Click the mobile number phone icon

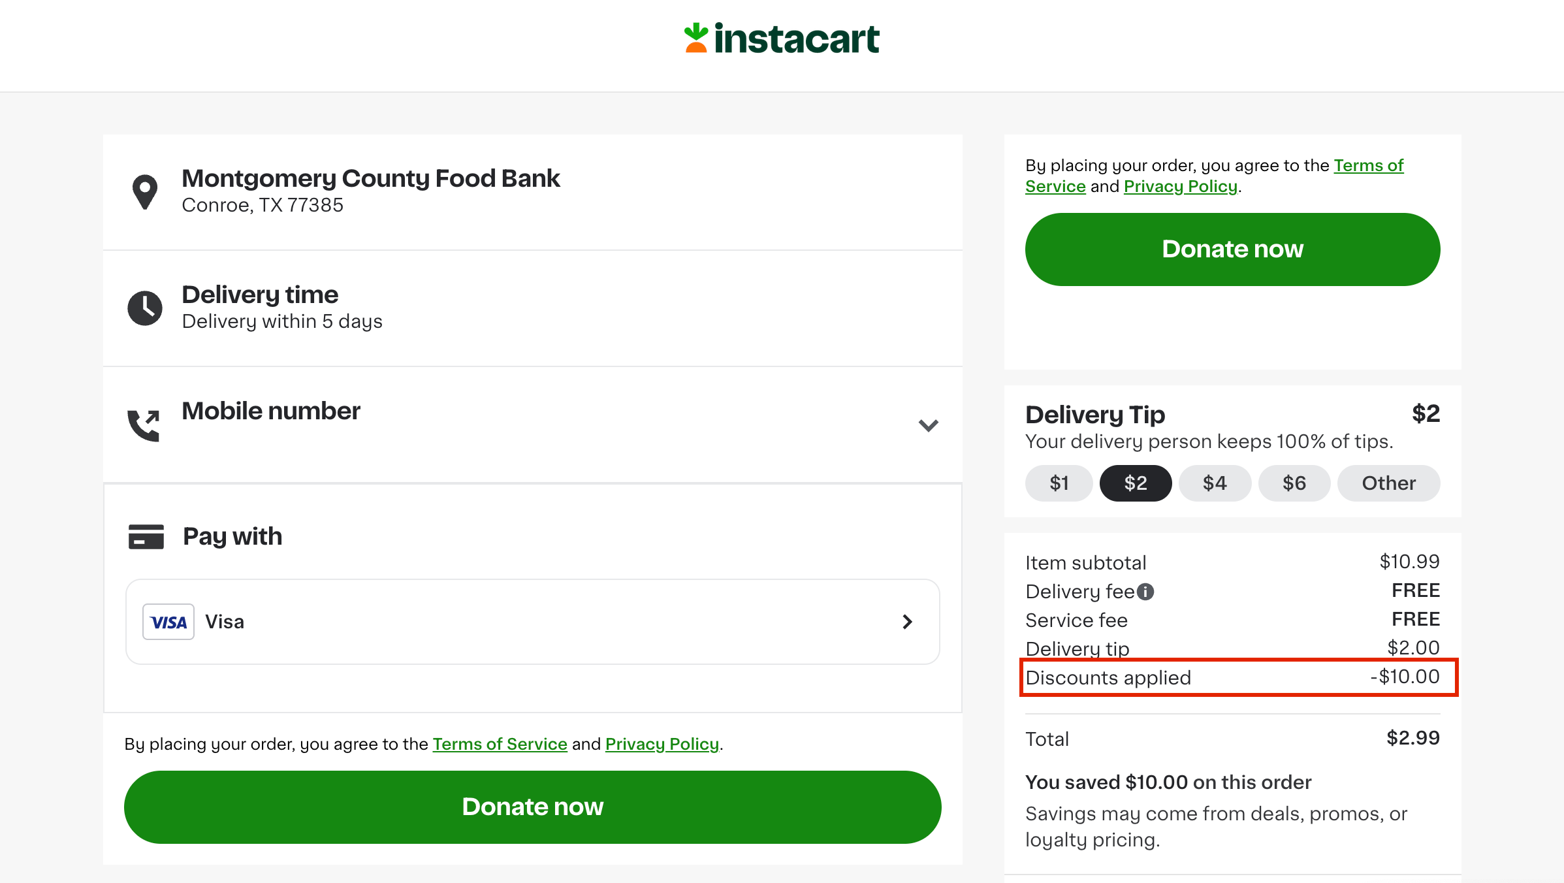click(x=145, y=425)
